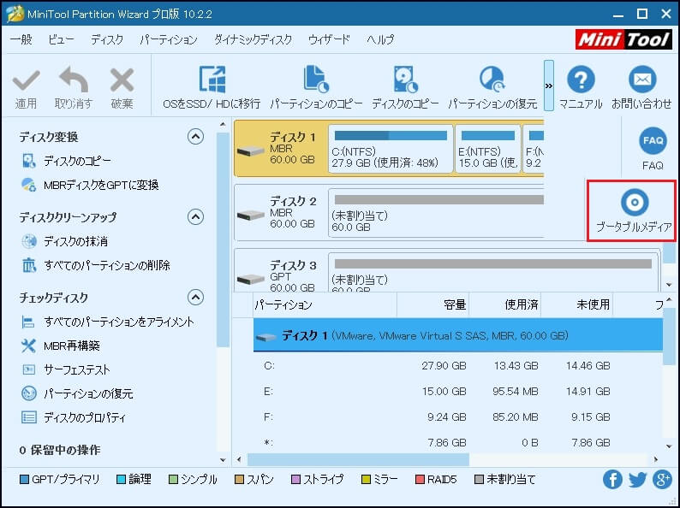Click disk map scroll down arrow
The height and width of the screenshot is (508, 680).
[x=669, y=285]
